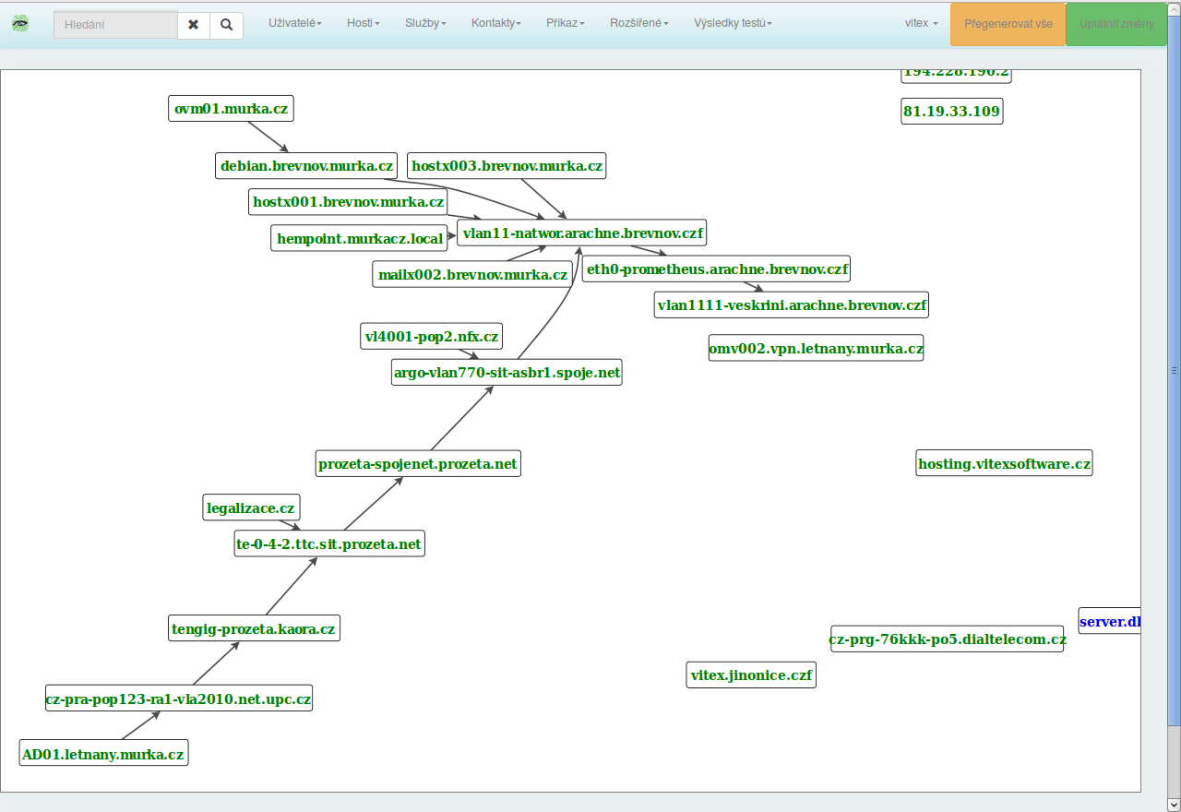Open the vitex user dropdown

[x=921, y=23]
